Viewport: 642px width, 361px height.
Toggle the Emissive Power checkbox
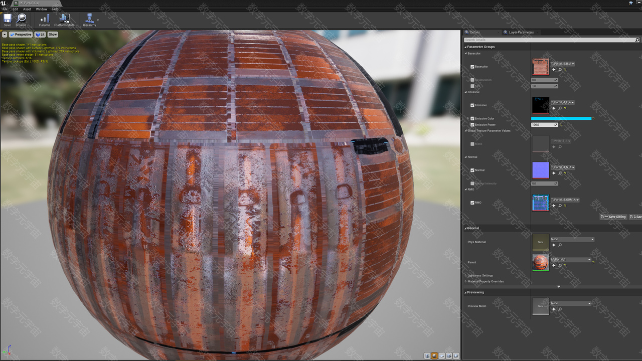(472, 125)
